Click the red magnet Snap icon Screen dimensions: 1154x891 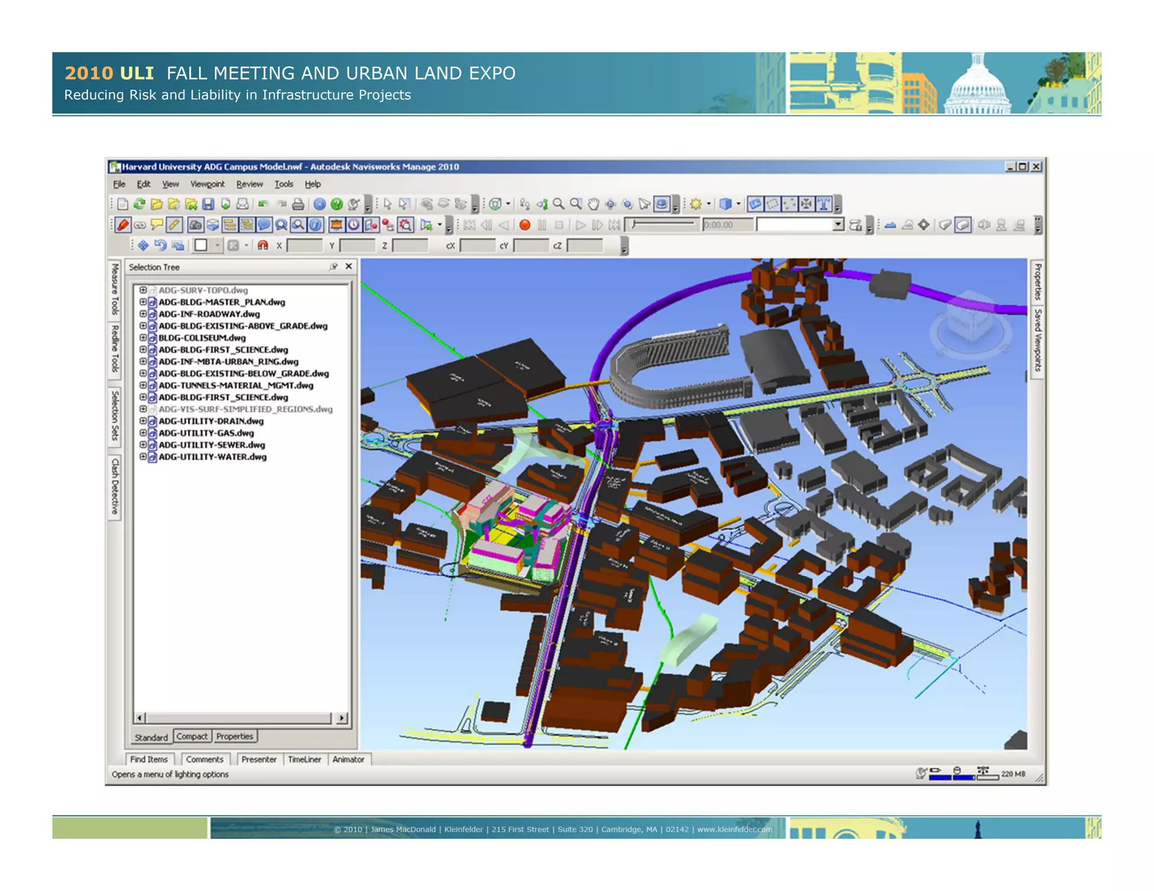click(x=263, y=246)
